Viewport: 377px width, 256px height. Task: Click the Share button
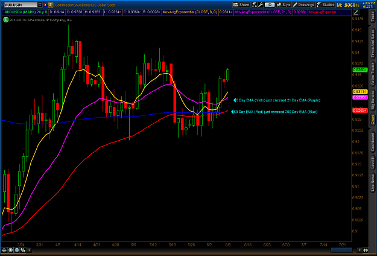(x=241, y=5)
